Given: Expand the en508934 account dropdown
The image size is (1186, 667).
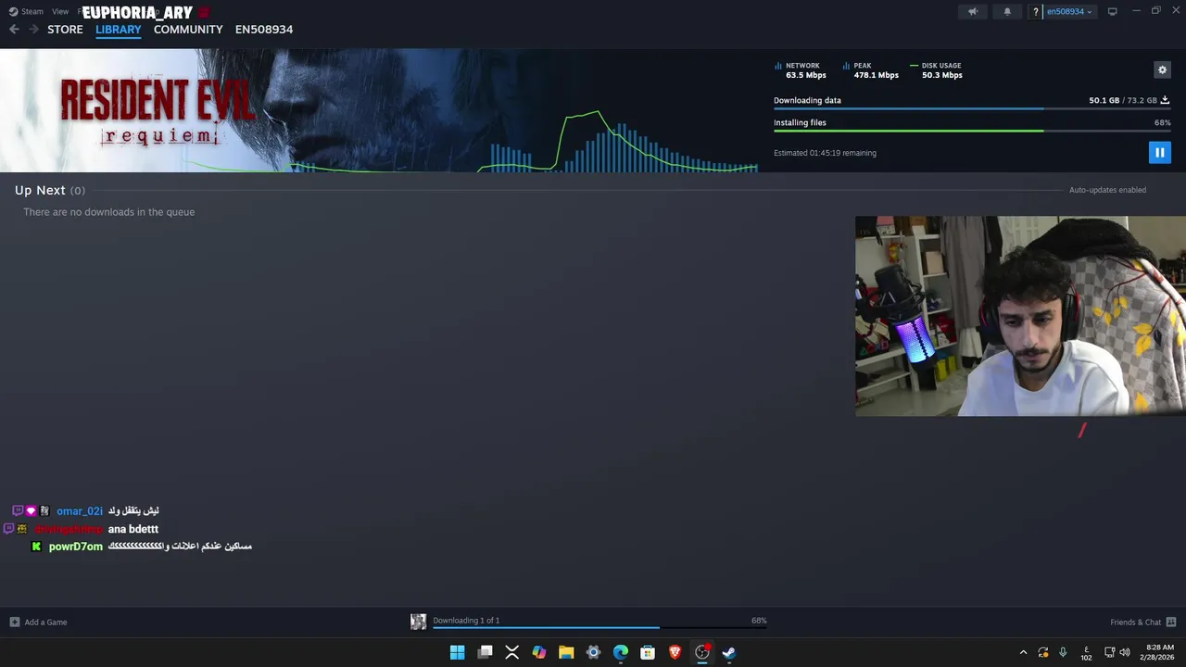Looking at the screenshot, I should pyautogui.click(x=1069, y=11).
